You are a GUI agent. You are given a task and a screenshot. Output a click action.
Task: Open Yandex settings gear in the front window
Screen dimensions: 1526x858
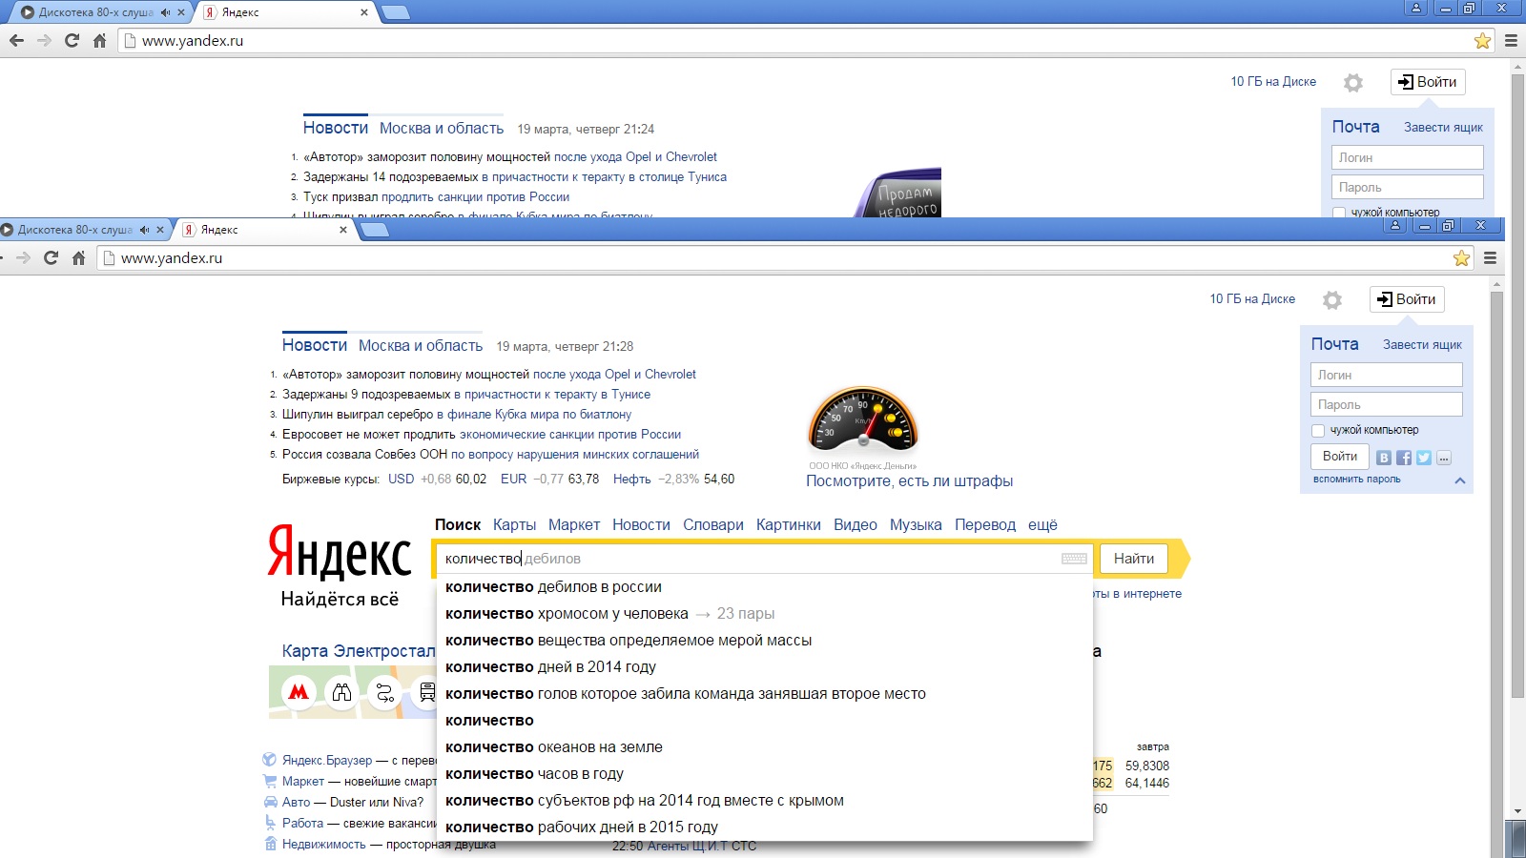click(x=1332, y=300)
